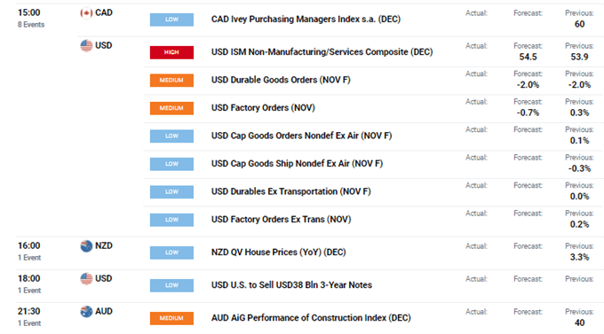Open USD ISM Non-Manufacturing/Services Composite event
This screenshot has height=334, width=604.
(x=322, y=52)
